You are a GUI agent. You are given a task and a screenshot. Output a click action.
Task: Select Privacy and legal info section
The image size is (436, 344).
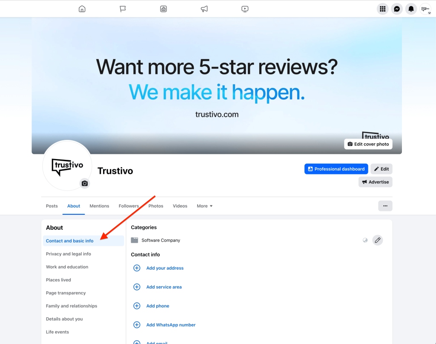coord(69,254)
